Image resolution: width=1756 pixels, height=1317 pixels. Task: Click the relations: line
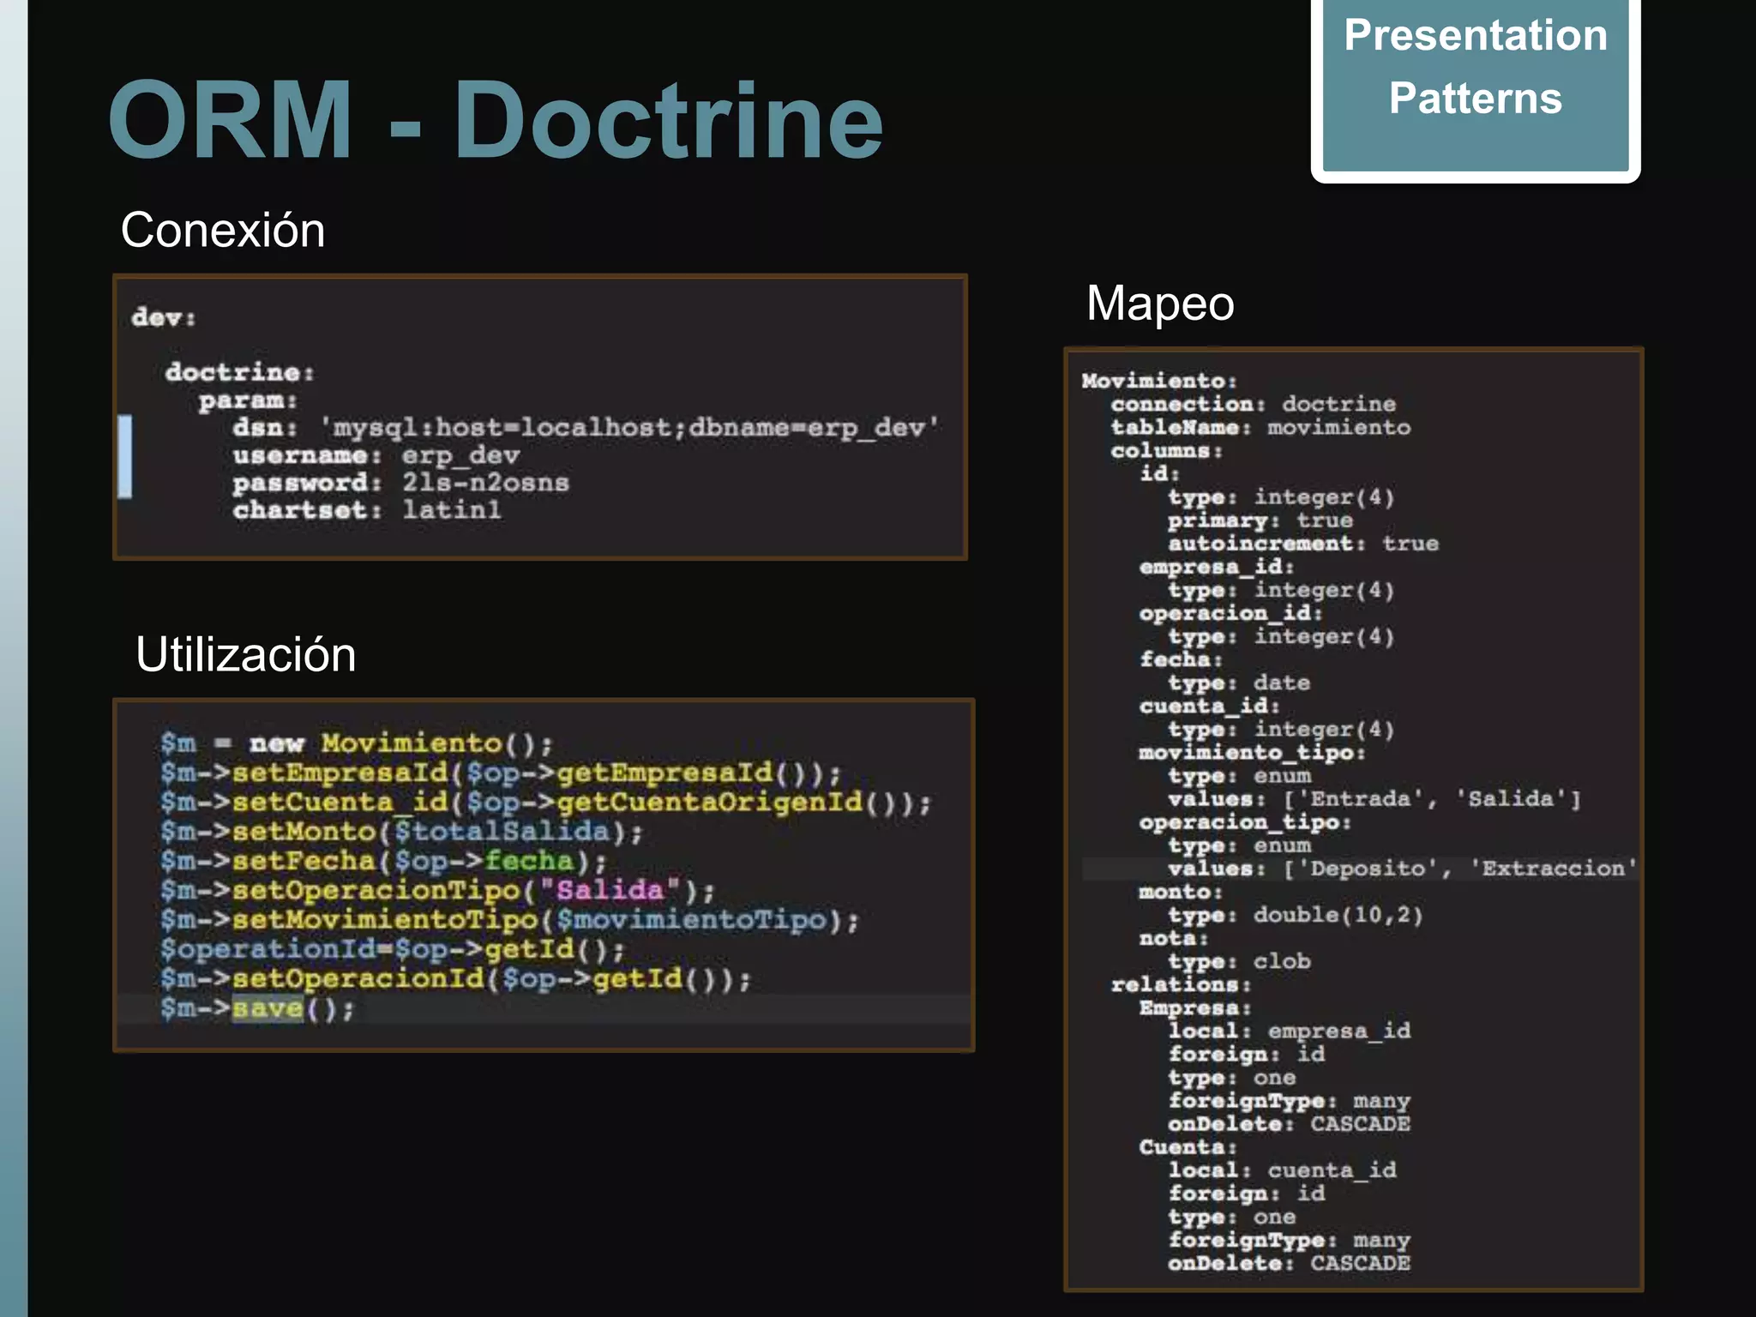pyautogui.click(x=1181, y=985)
